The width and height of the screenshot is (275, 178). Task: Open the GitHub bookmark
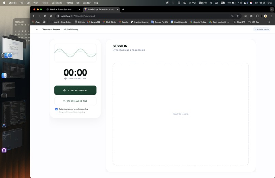[79, 22]
